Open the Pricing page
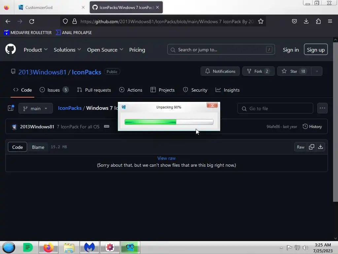Screen dimensions: 338x254 (137, 50)
